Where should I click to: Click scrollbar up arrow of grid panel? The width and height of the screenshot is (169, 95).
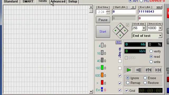click(x=91, y=7)
